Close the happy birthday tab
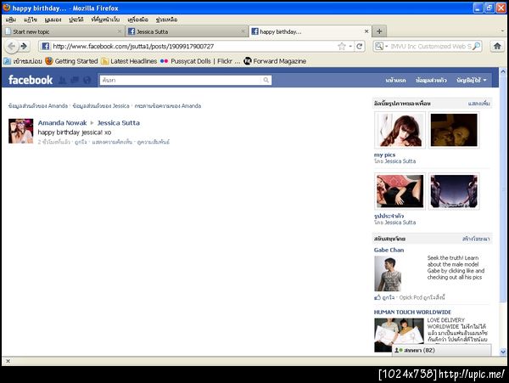Viewport: 509px width, 383px height. (366, 31)
